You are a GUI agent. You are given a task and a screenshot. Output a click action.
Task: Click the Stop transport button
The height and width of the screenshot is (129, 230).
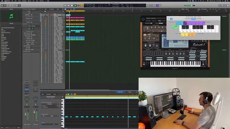pos(72,6)
